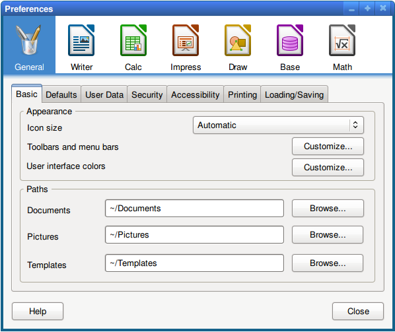Click the Templates label in Paths
This screenshot has height=332, width=395.
point(47,265)
